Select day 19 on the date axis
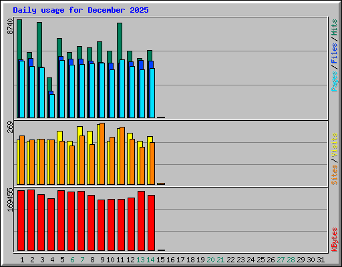The image size is (342, 267). (200, 260)
